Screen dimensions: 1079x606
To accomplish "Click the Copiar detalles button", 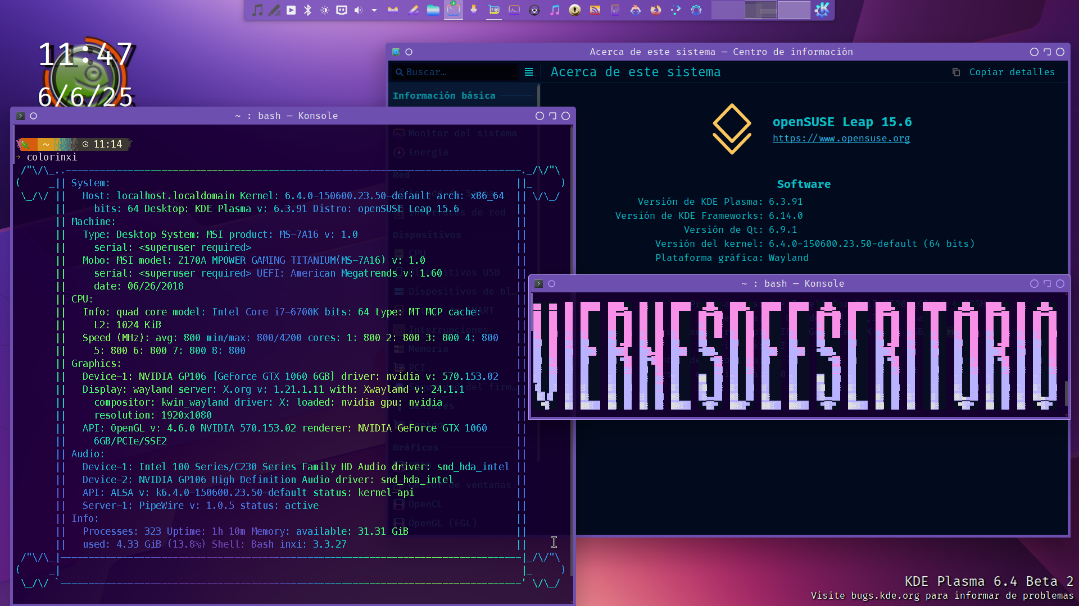I will (x=1004, y=72).
